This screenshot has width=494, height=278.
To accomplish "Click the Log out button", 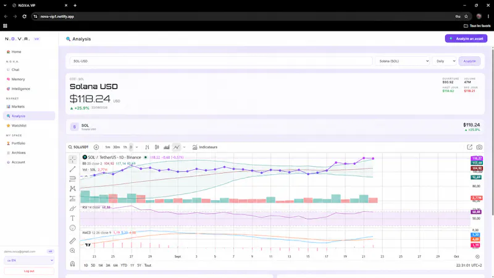I will click(x=29, y=271).
